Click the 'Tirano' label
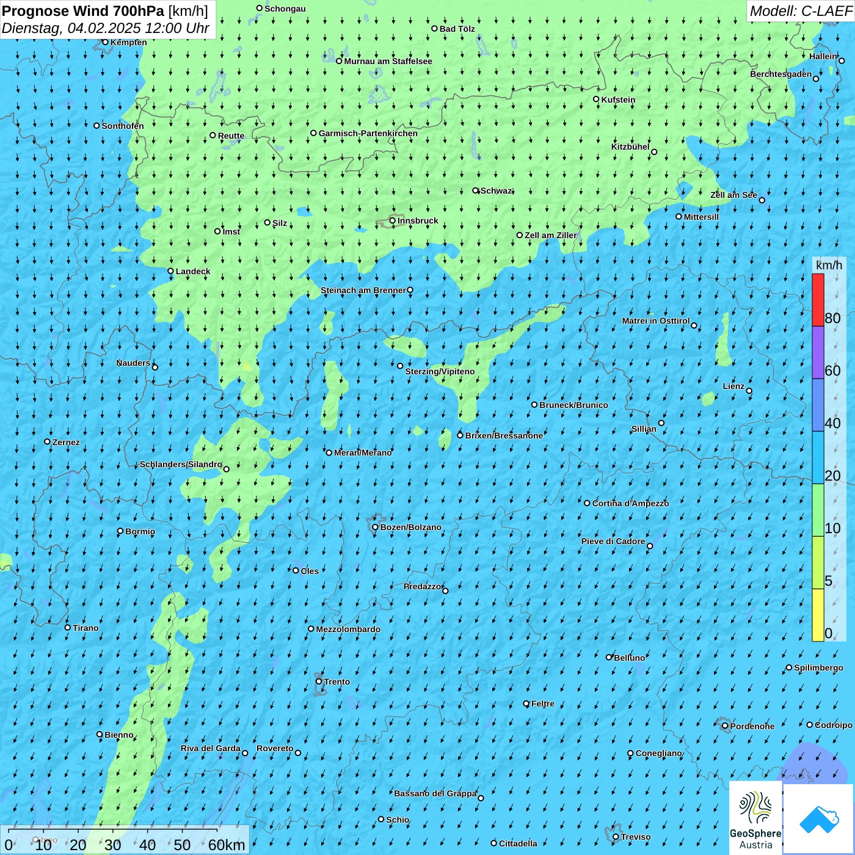 pos(85,628)
